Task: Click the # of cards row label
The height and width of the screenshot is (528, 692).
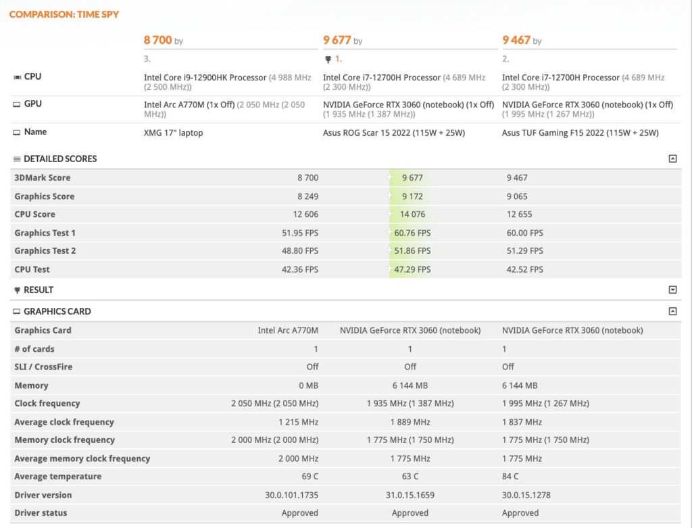Action: pos(34,349)
